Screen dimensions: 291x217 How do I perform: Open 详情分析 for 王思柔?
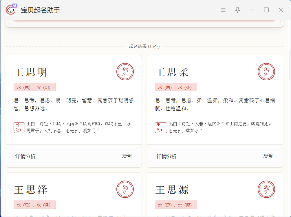(167, 156)
